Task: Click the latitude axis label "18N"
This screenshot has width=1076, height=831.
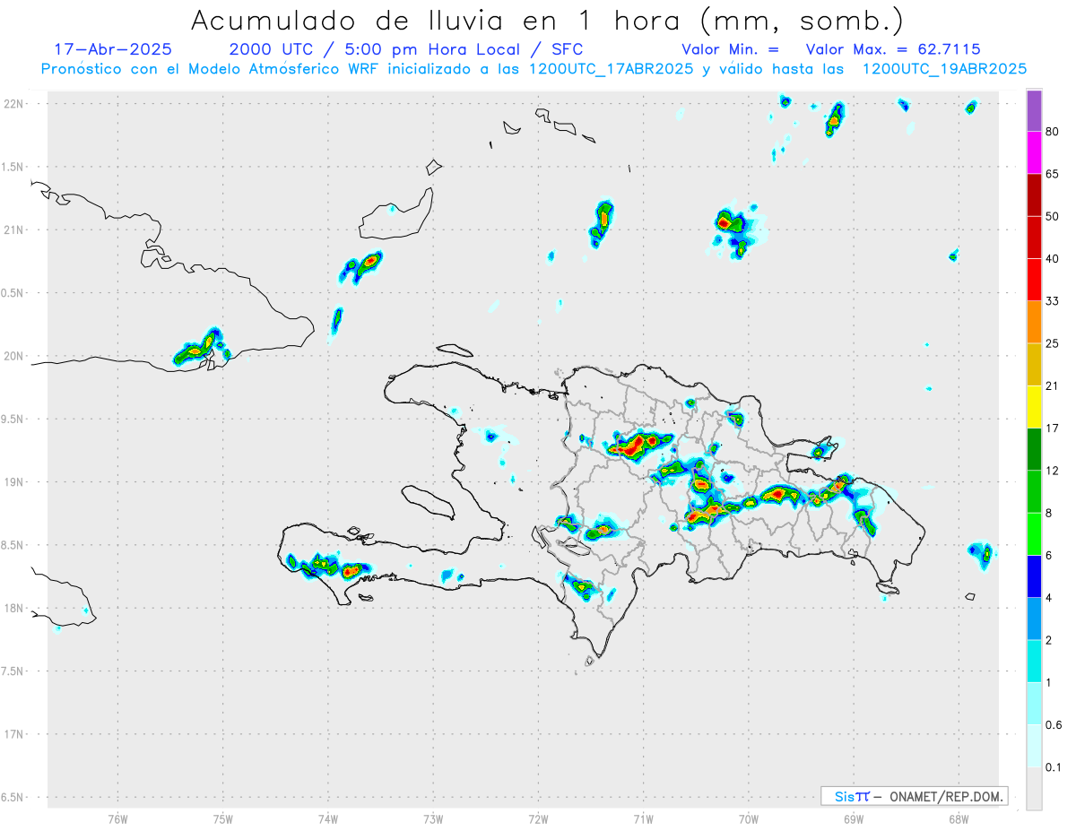Action: tap(13, 608)
